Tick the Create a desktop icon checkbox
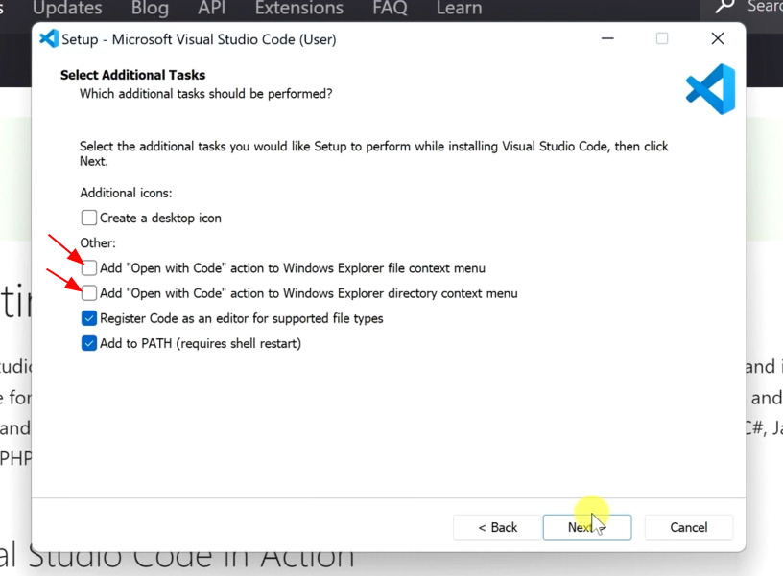The height and width of the screenshot is (576, 783). (x=89, y=218)
